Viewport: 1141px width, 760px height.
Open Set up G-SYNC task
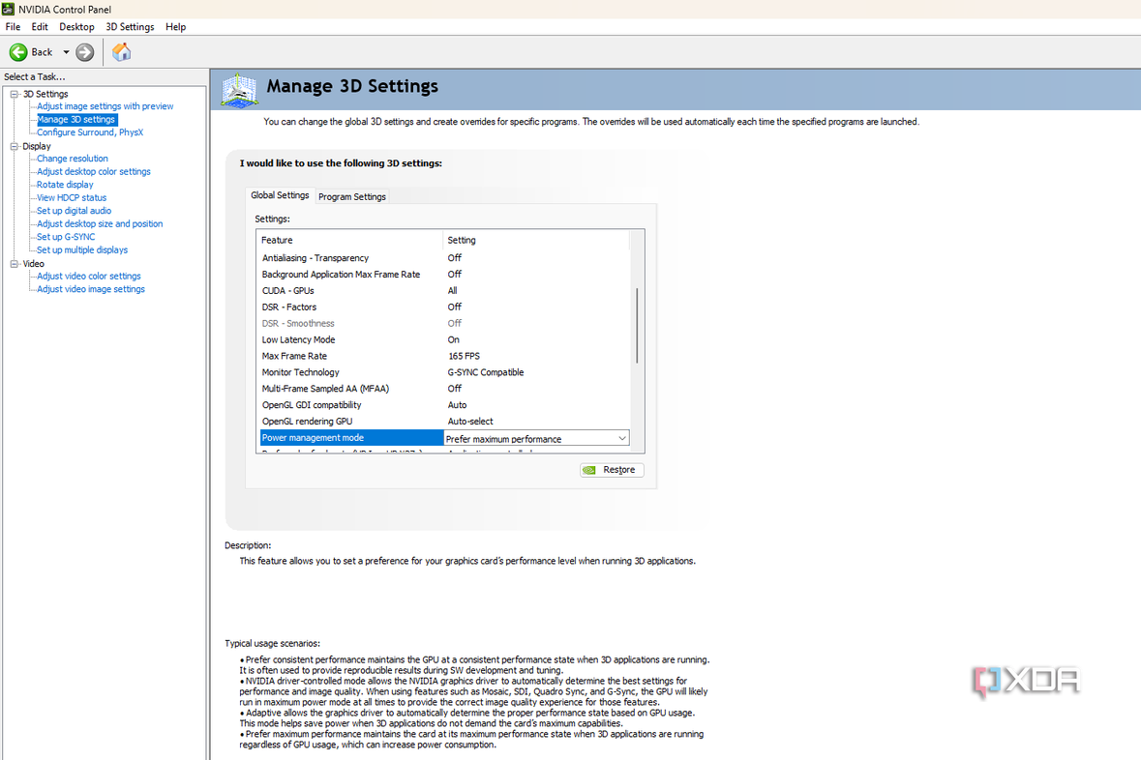point(66,237)
